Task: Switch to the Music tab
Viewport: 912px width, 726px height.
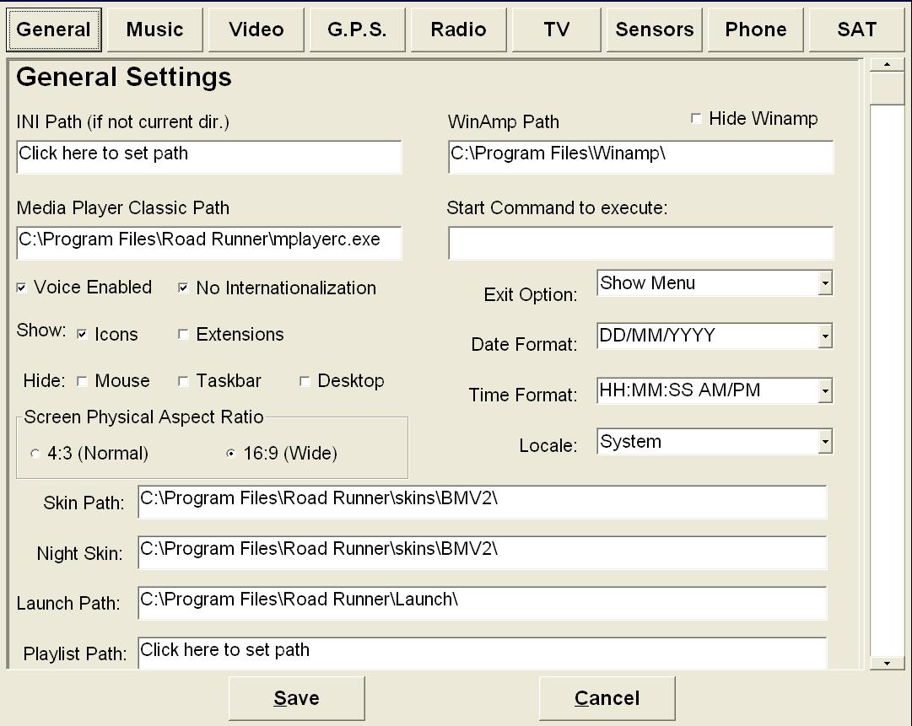Action: pos(155,30)
